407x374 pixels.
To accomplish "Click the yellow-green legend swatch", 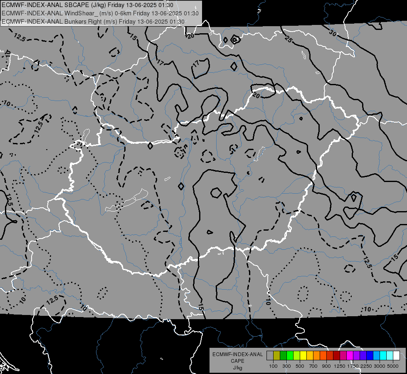I will tap(296, 356).
